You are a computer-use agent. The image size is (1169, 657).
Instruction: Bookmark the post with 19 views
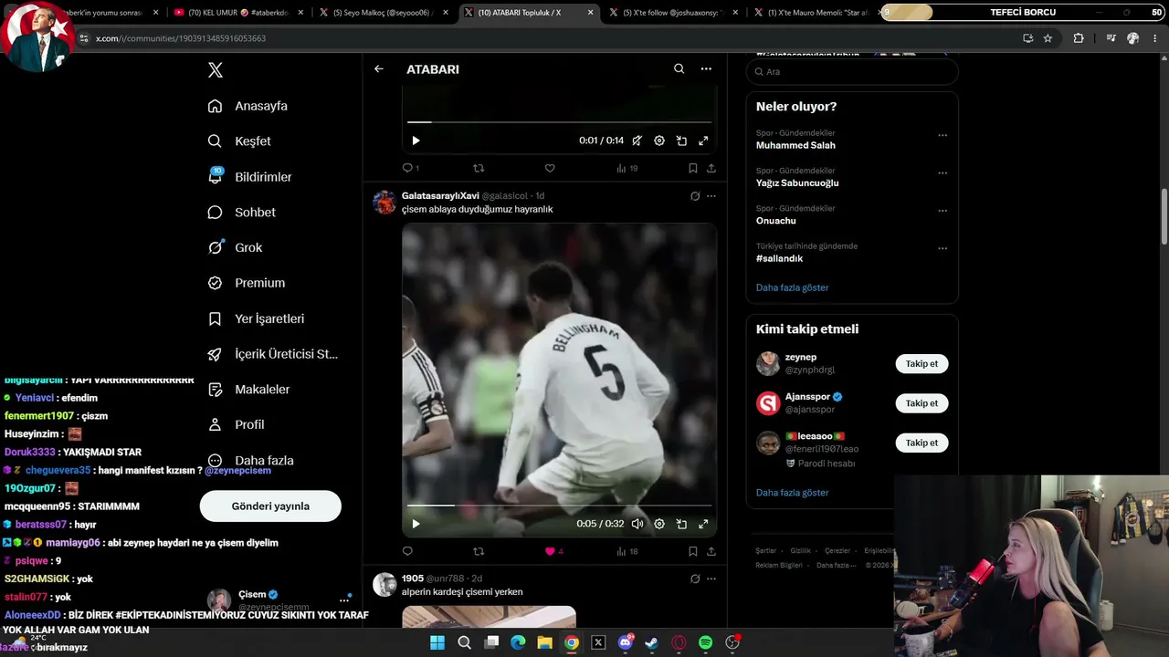coord(693,168)
